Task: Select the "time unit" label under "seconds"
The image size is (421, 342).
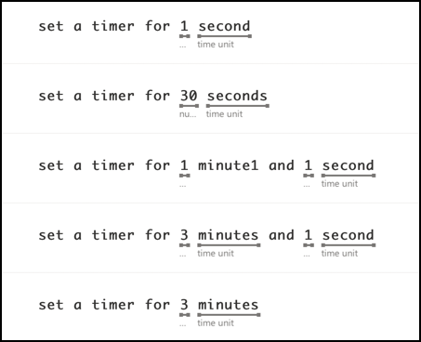Action: [x=224, y=114]
